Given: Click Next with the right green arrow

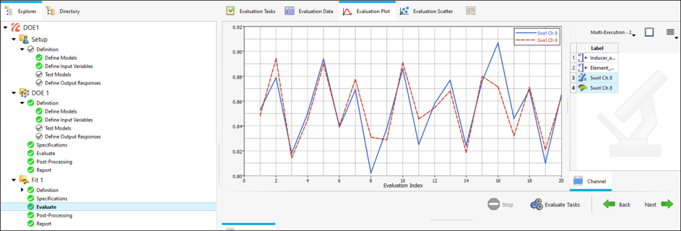Looking at the screenshot, I should click(x=658, y=205).
